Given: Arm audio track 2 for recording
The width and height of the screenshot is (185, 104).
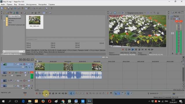Looking at the screenshot, I should tap(10, 73).
